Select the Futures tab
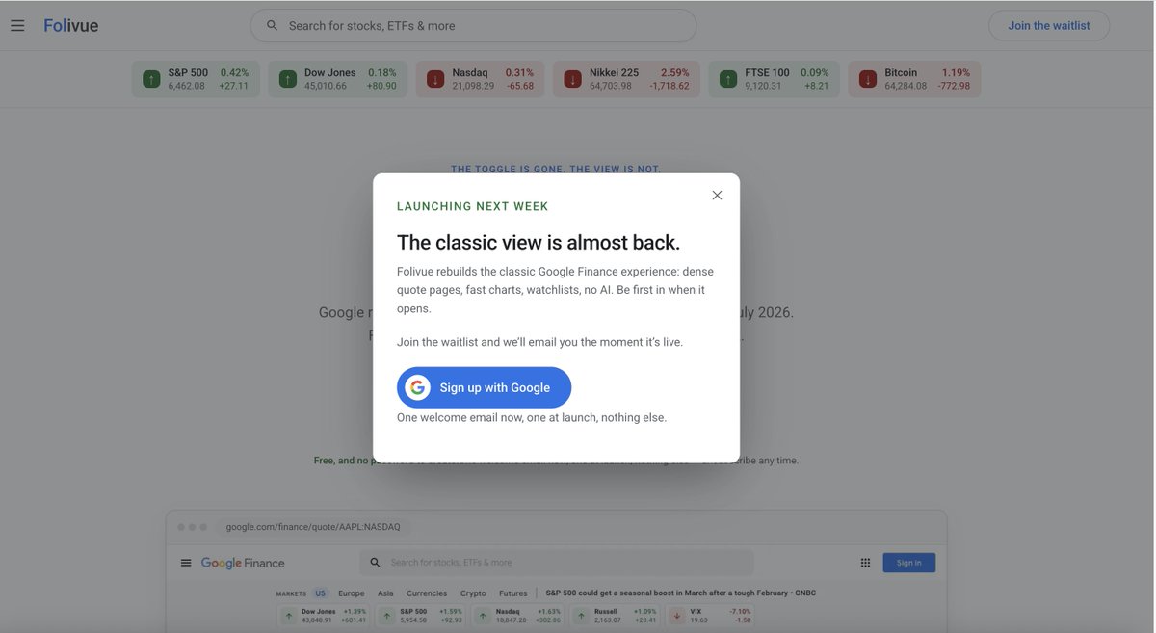 (513, 593)
